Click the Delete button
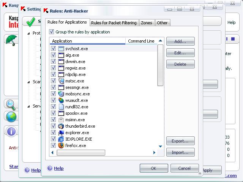 [180, 64]
